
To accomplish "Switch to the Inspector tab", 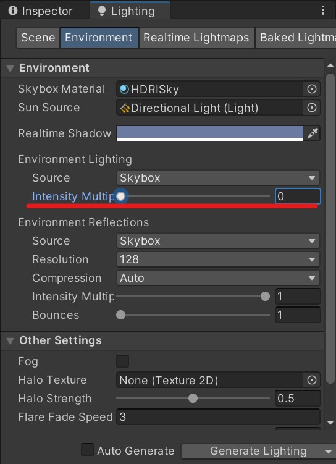I will (x=41, y=11).
